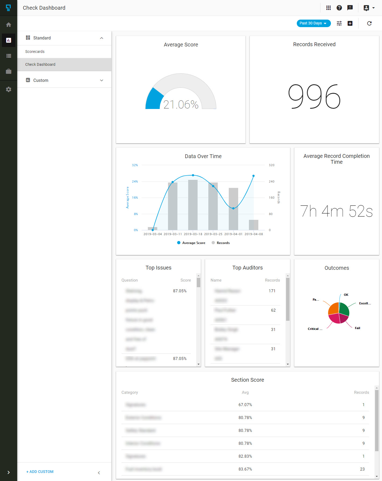Open the feedback message icon

[350, 8]
